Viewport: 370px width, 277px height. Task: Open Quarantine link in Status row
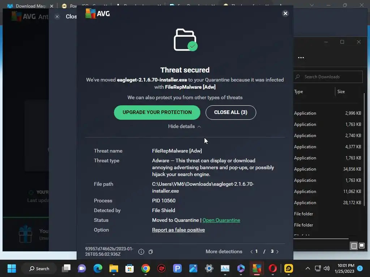click(x=221, y=220)
